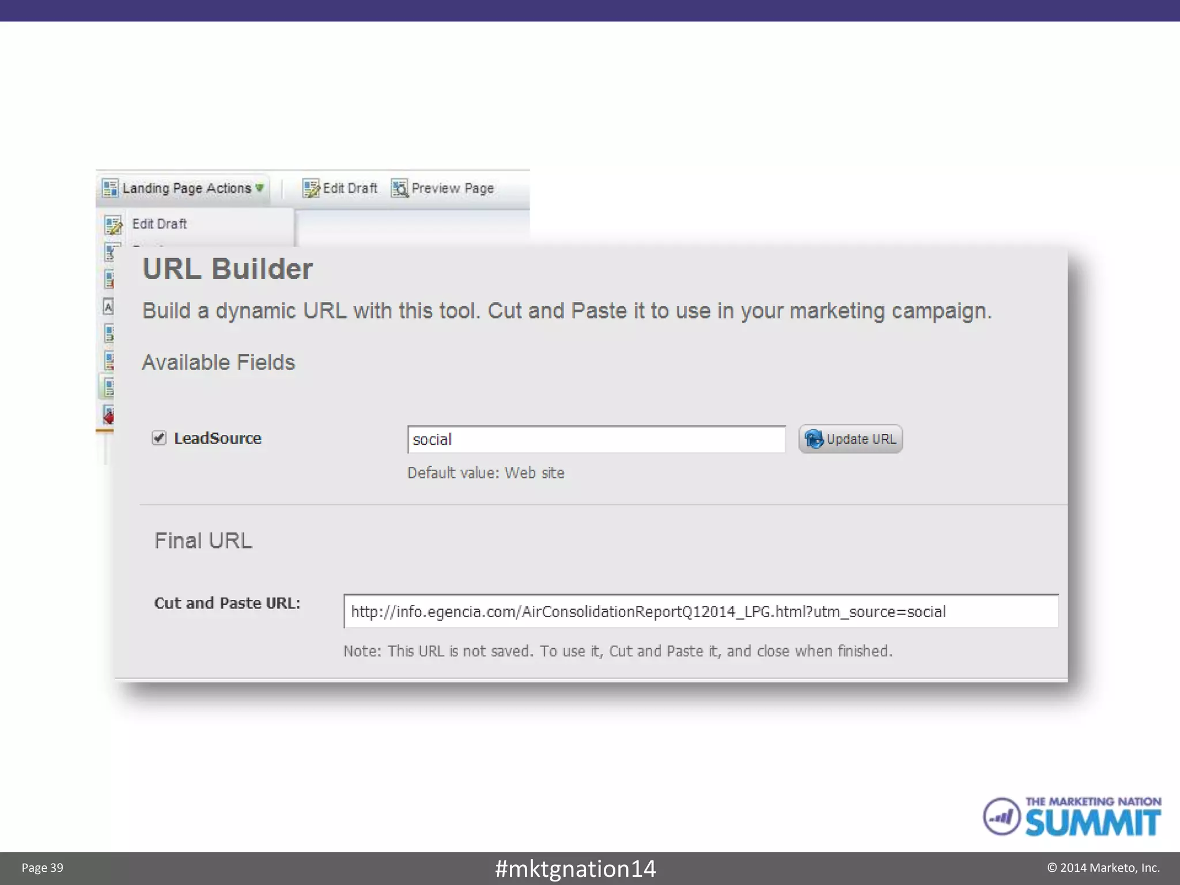
Task: Click the 'A' icon in the side menu
Action: click(108, 307)
